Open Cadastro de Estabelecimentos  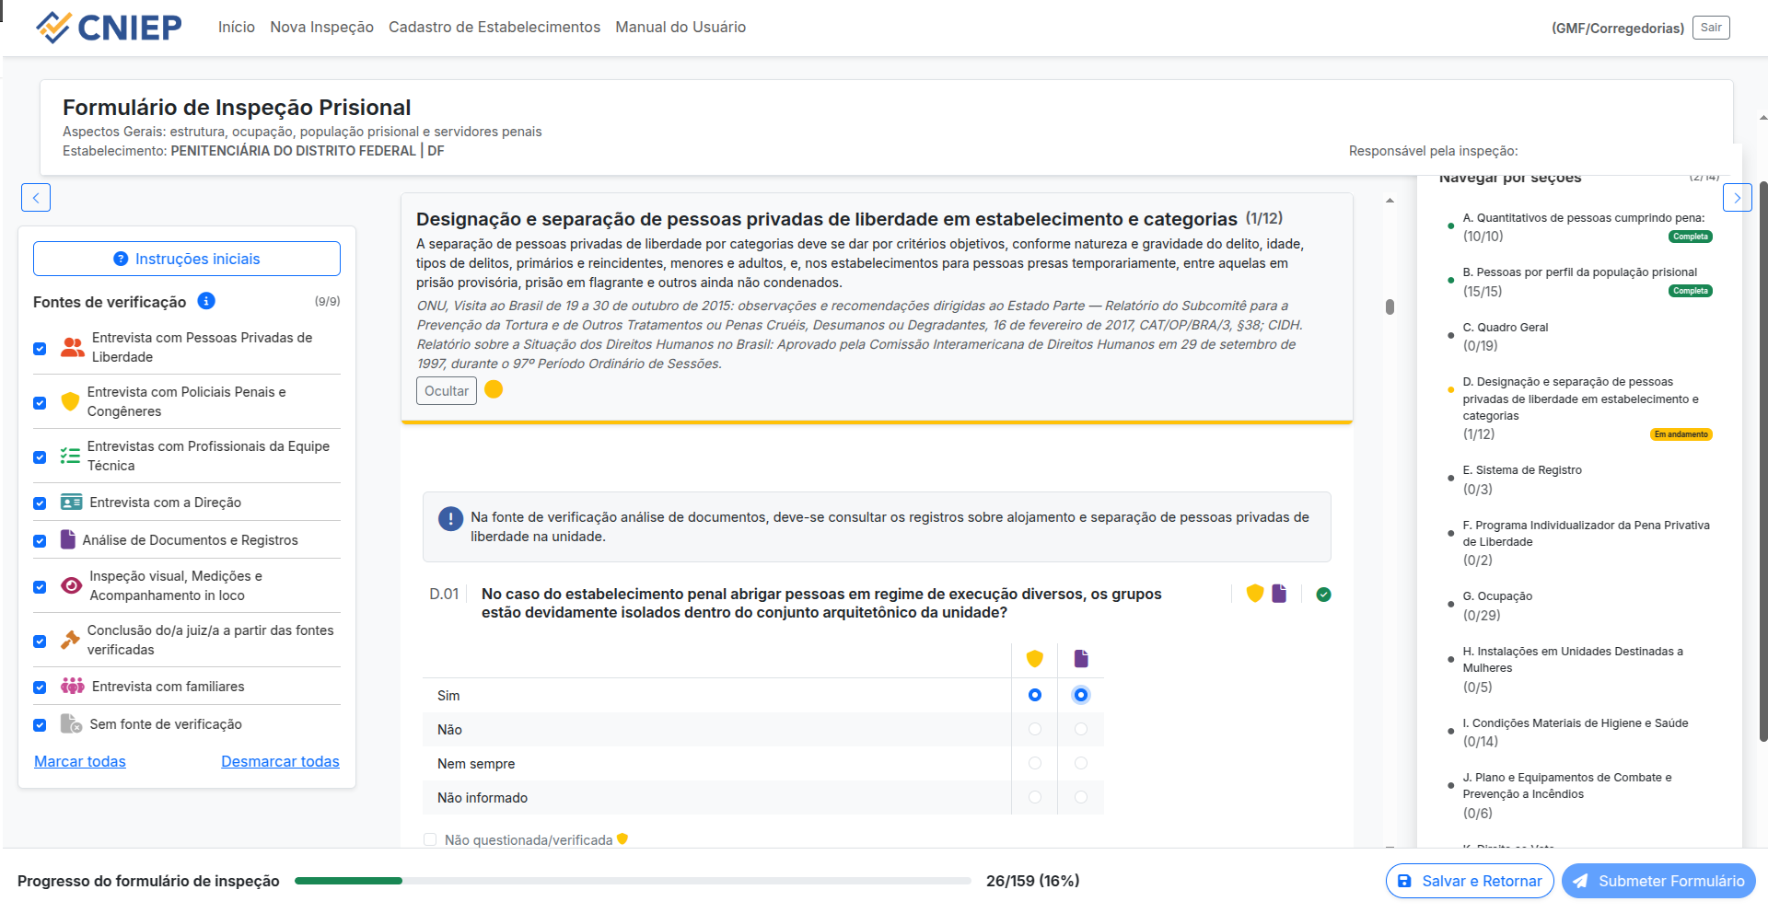[x=494, y=27]
